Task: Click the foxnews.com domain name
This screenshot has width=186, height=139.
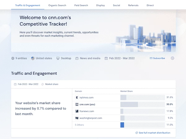Action: pyautogui.click(x=87, y=111)
